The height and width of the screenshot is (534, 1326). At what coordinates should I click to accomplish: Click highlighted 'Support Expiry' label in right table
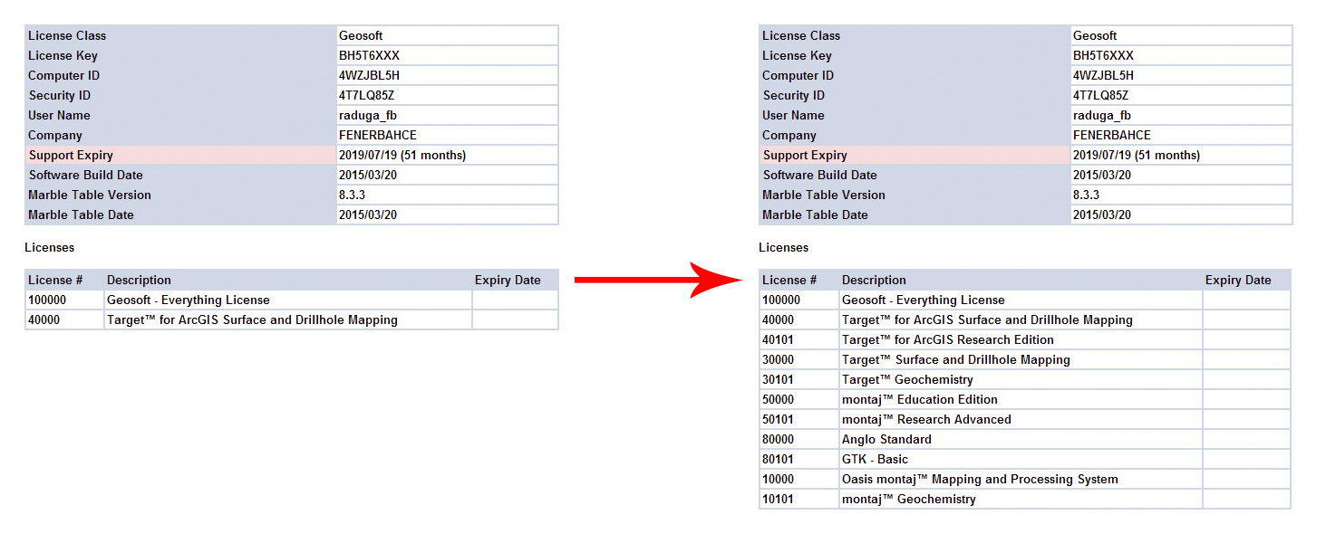click(805, 156)
